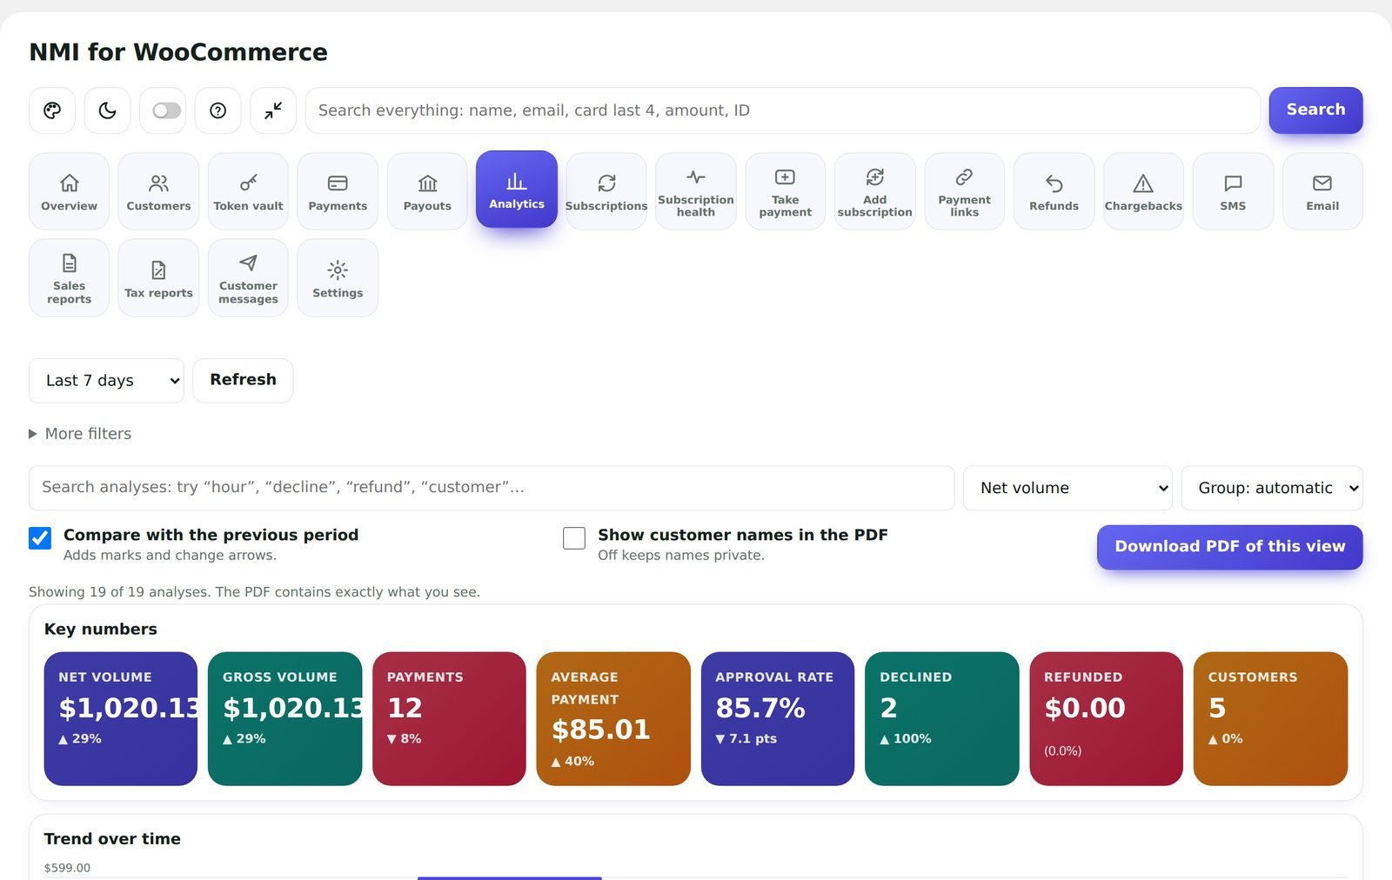Click the $599.00 axis label
The height and width of the screenshot is (880, 1392).
point(67,868)
